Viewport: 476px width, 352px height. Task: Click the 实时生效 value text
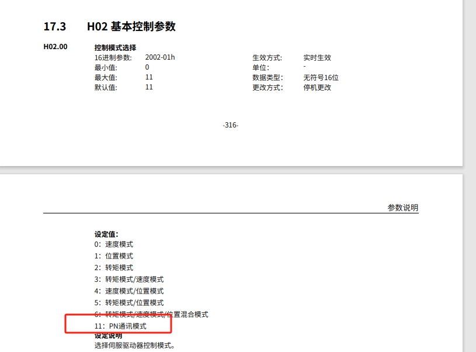point(317,58)
